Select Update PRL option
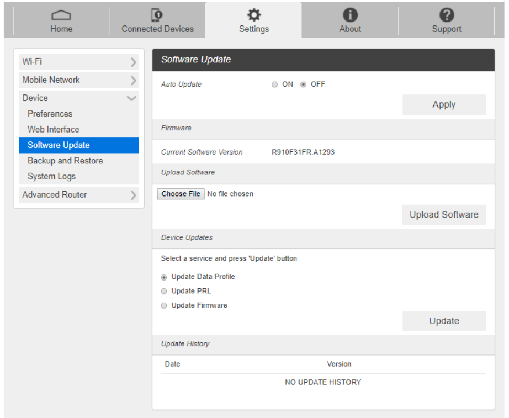The image size is (509, 418). tap(164, 292)
